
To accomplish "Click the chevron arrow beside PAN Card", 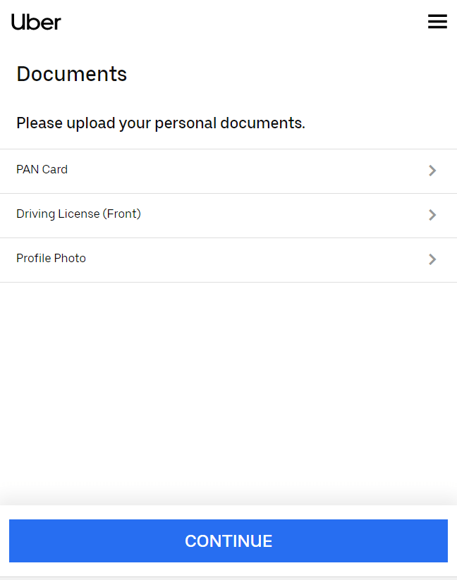I will (x=432, y=171).
